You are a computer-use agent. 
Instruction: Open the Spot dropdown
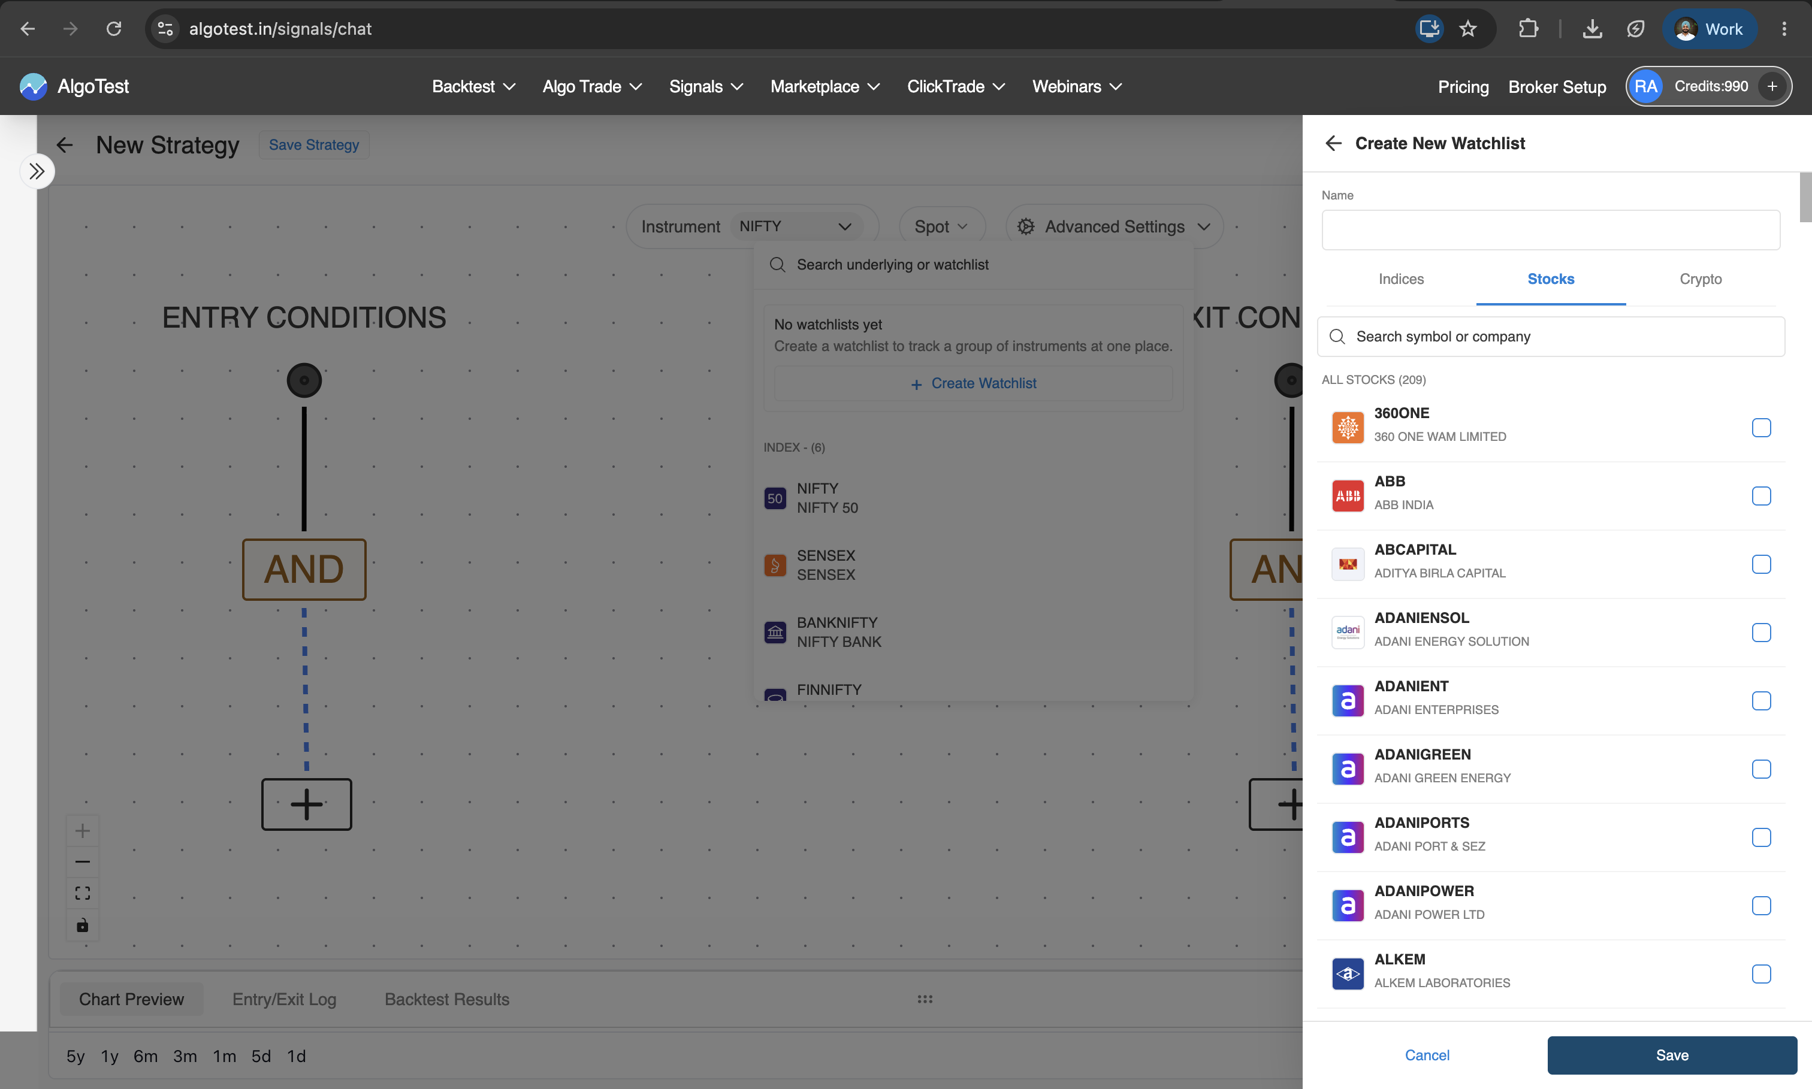tap(941, 227)
